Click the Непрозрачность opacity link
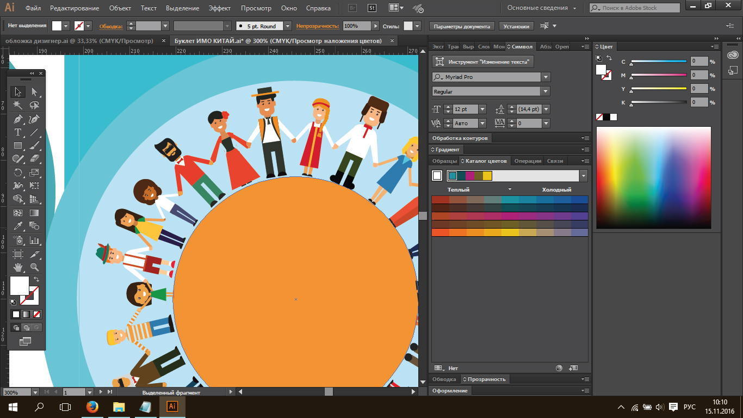 pos(318,26)
